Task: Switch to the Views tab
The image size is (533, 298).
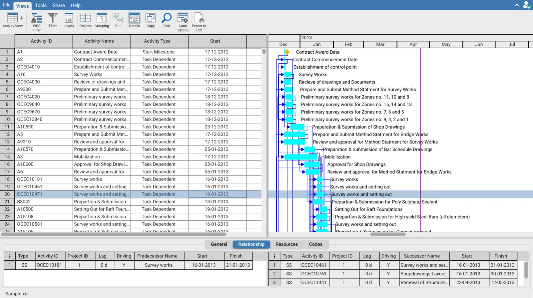Action: pos(22,6)
